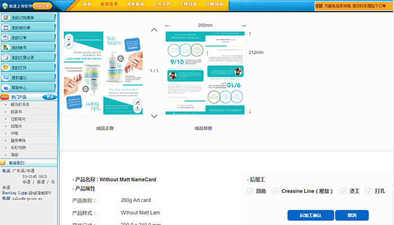Open the 首页 tab
Image resolution: width=394 pixels, height=225 pixels.
click(87, 5)
